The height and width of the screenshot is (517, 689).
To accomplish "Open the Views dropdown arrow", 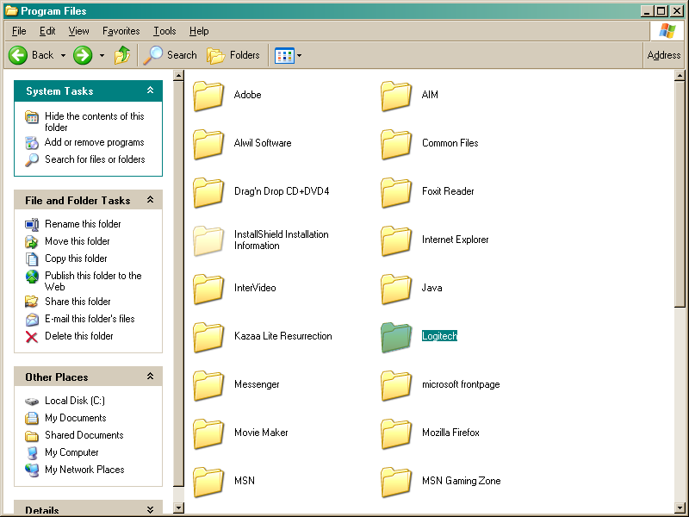I will point(299,56).
